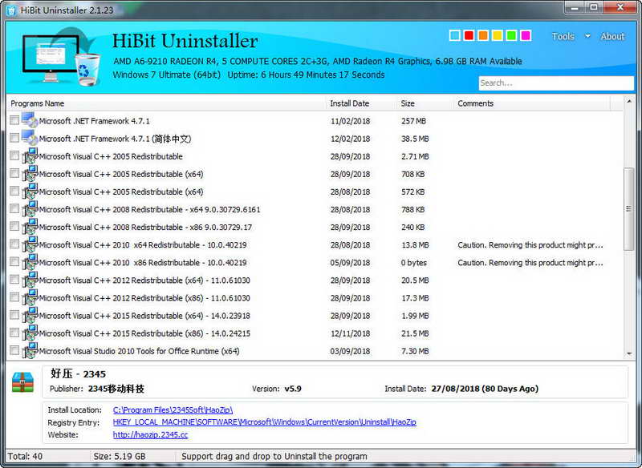Image resolution: width=642 pixels, height=468 pixels.
Task: Select the Visual C++ 2015 Redistributable (x64) - 14.0.23918 row
Action: click(x=315, y=316)
